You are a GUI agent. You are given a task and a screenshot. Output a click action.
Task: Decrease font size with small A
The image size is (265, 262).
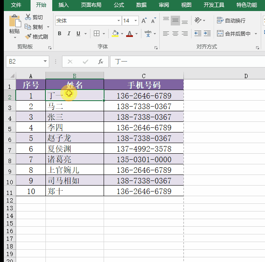pos(154,21)
